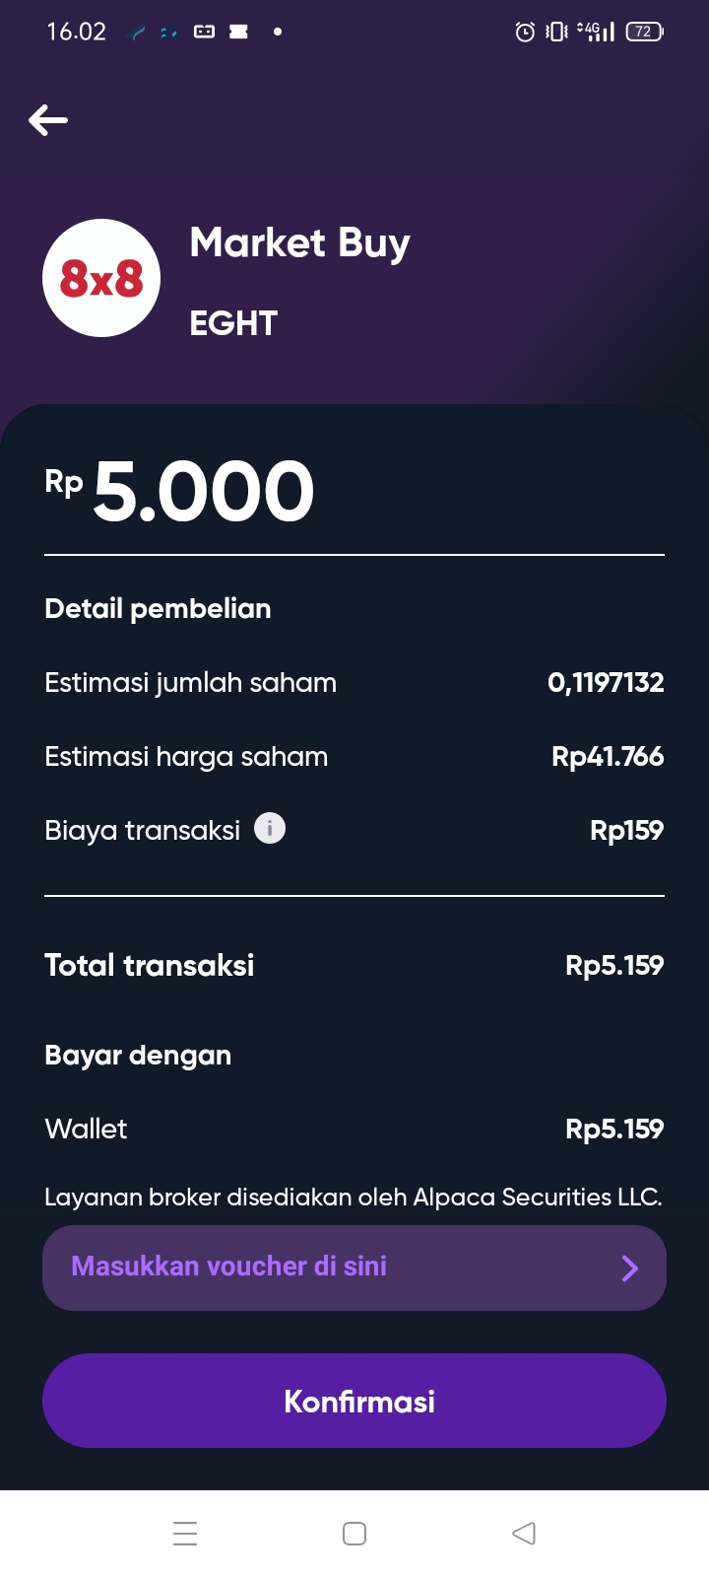Tap Total transaksi Rp5.159 value

tap(614, 965)
